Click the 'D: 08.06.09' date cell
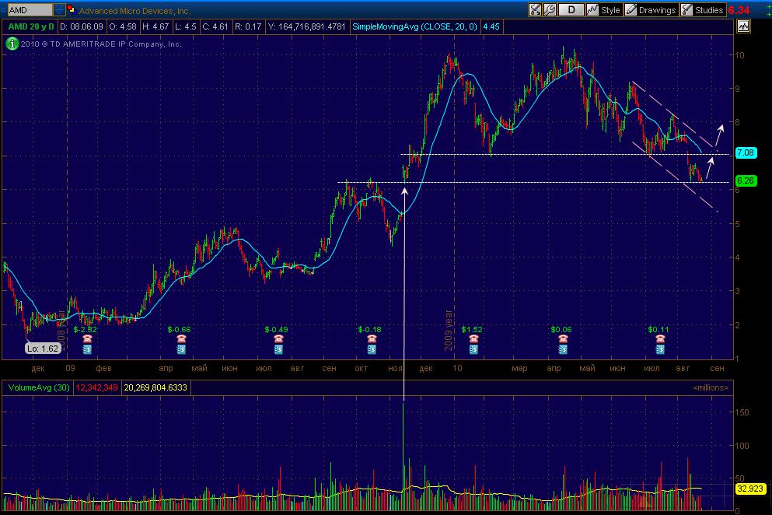This screenshot has height=515, width=772. pyautogui.click(x=82, y=26)
